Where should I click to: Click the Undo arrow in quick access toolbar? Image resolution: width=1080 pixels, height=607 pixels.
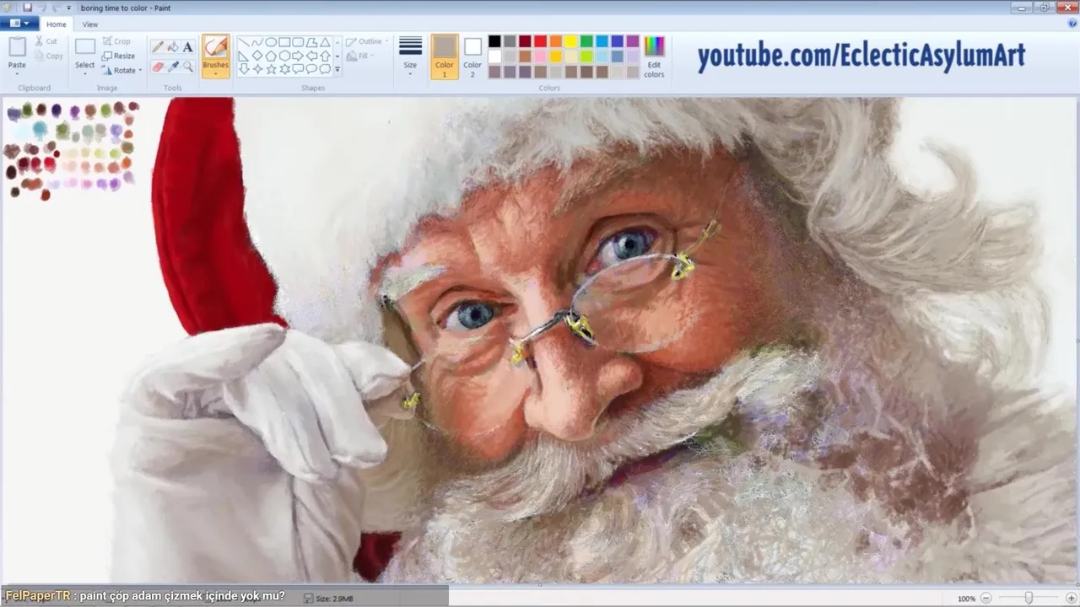coord(42,8)
